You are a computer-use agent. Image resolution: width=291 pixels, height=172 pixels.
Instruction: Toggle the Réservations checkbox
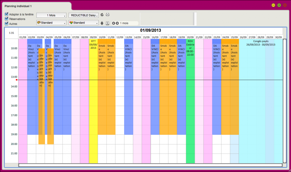click(x=6, y=19)
